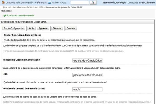Click 'Creación de Nuevo Origen de Datos JDBC' title
The image size is (156, 104).
[x=24, y=22]
